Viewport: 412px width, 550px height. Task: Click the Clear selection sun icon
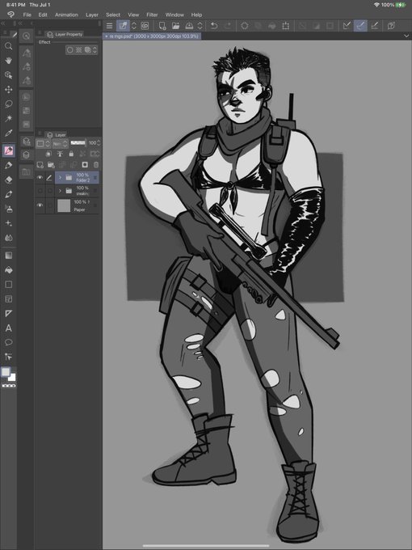pos(244,26)
